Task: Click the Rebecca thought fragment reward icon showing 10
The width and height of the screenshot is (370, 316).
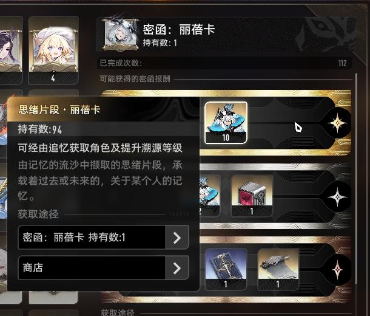Action: pos(226,122)
